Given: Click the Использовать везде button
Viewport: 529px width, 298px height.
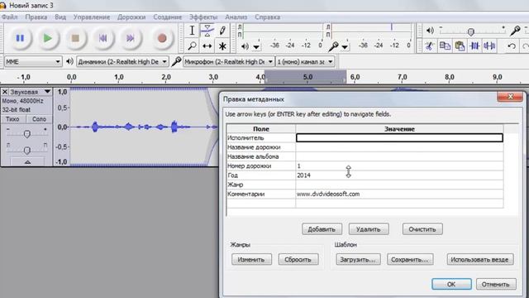Looking at the screenshot, I should (x=480, y=259).
